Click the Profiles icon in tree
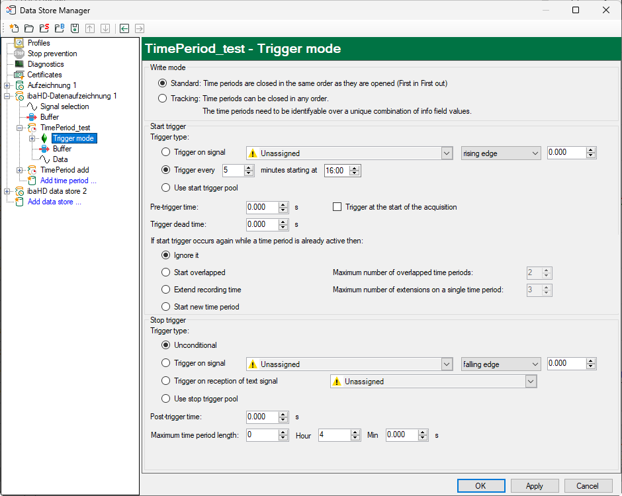622x496 pixels. [x=19, y=43]
